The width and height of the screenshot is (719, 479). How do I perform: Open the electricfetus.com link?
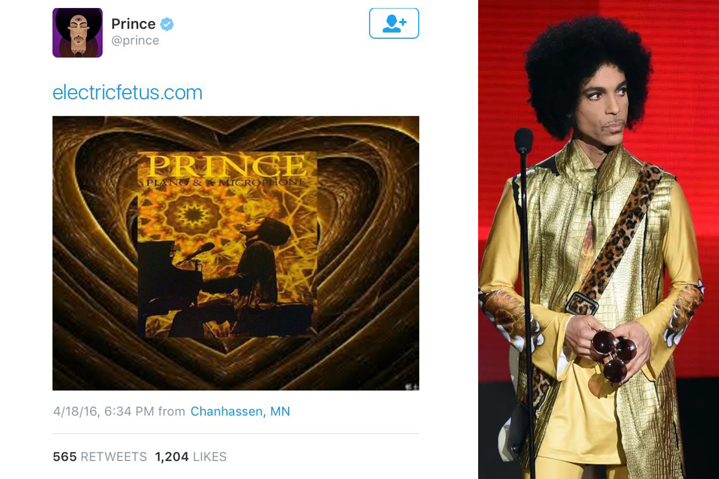click(127, 93)
